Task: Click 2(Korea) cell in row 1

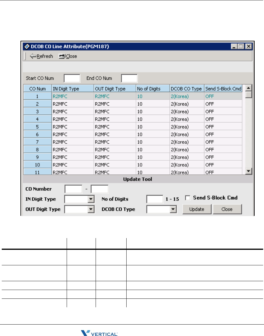Action: (x=187, y=96)
